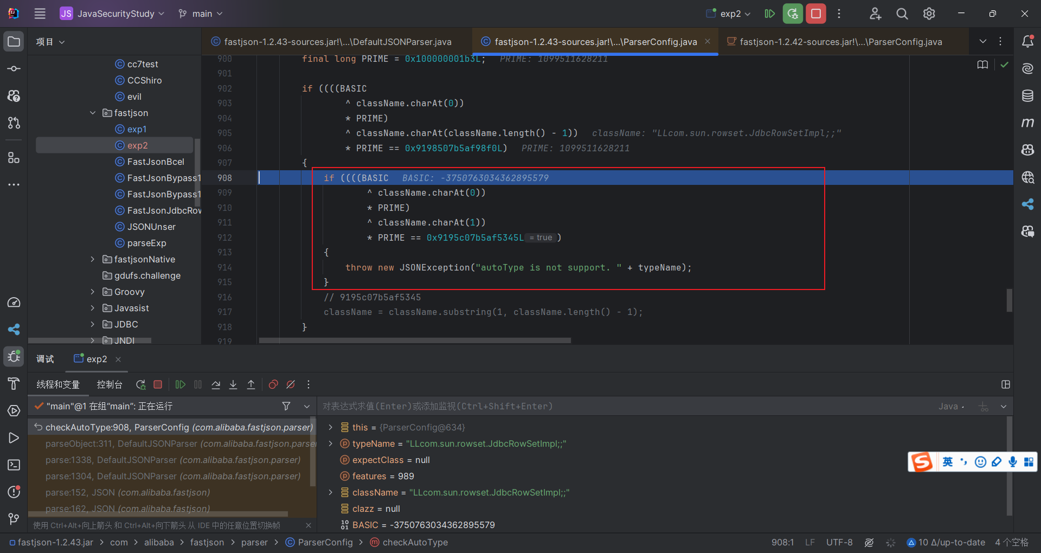Click Resume Program in the top toolbar

point(769,14)
